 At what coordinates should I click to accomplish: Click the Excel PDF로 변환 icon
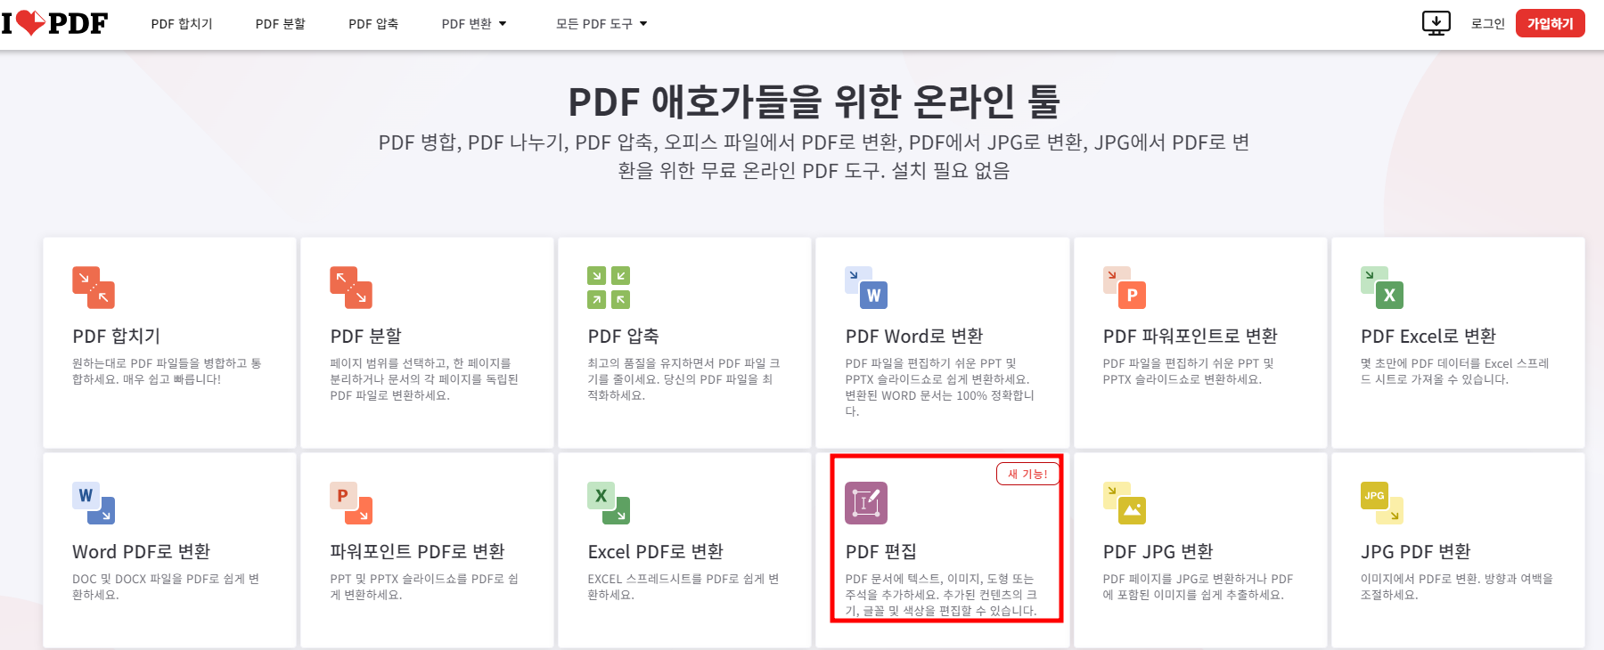(x=609, y=503)
